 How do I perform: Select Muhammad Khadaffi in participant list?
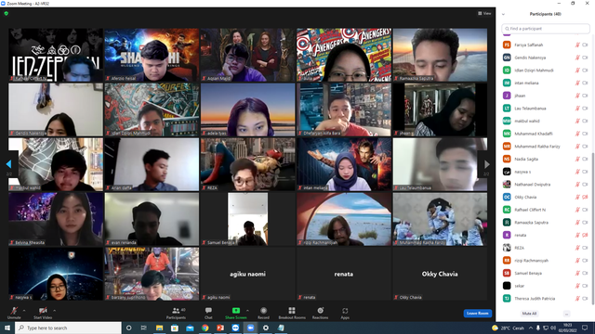pos(546,134)
